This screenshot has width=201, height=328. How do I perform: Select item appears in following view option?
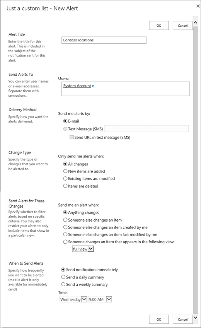pyautogui.click(x=65, y=242)
